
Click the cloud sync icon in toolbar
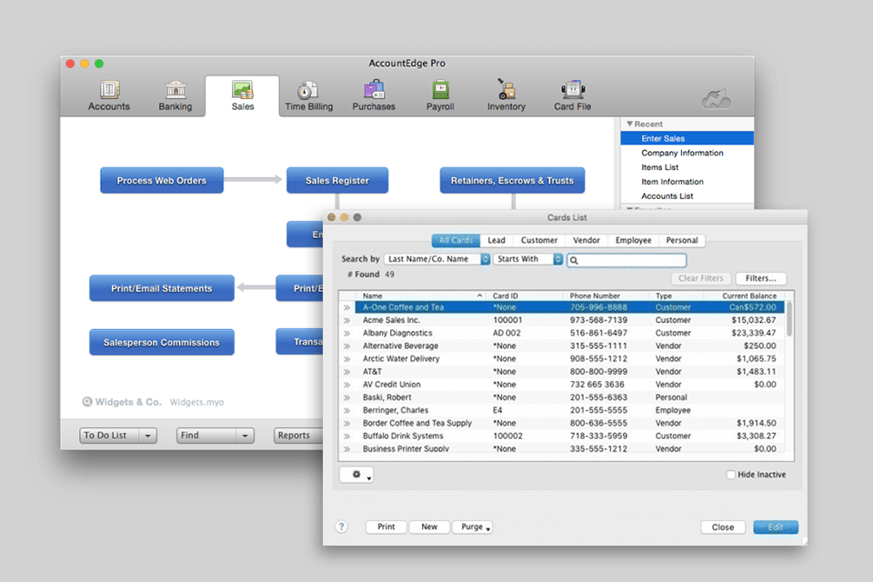point(717,99)
